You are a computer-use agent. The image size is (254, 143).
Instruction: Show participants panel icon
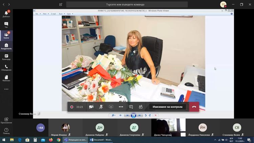[x=141, y=107]
